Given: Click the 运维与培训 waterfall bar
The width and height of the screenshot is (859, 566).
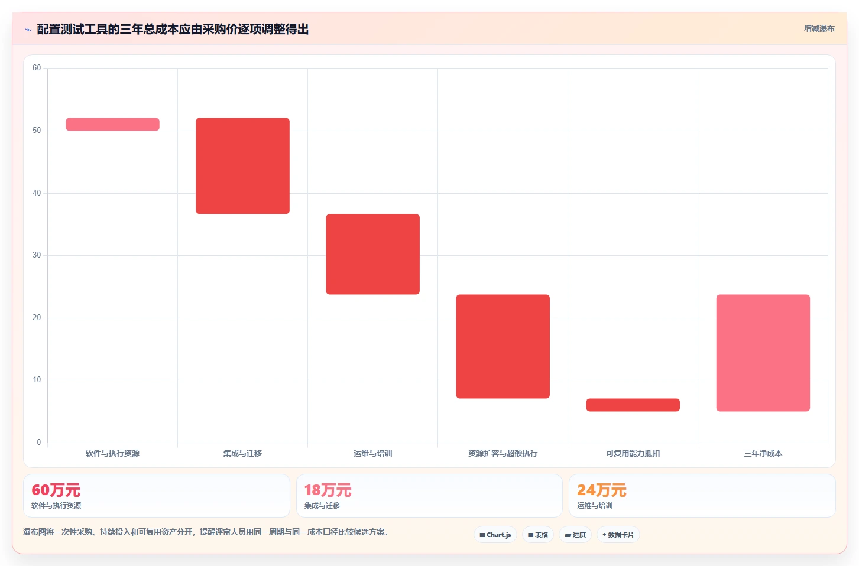Looking at the screenshot, I should (373, 254).
